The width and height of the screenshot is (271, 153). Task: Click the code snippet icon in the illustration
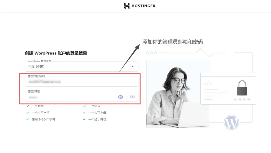[208, 84]
